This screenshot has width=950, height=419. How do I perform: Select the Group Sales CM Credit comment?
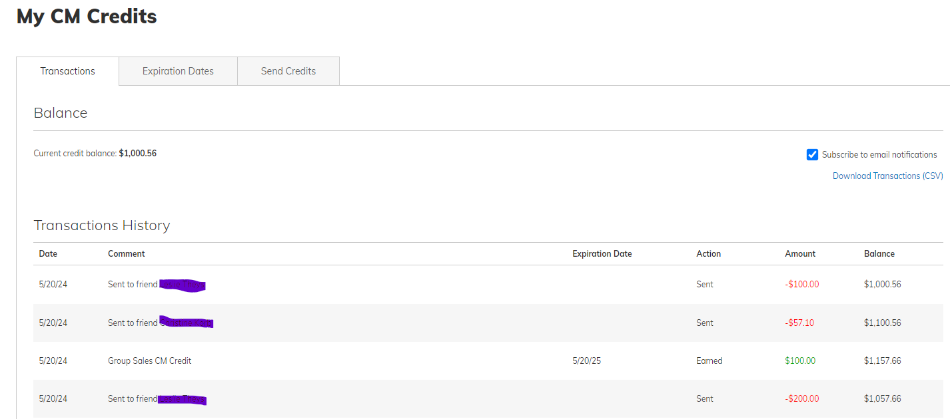[149, 361]
